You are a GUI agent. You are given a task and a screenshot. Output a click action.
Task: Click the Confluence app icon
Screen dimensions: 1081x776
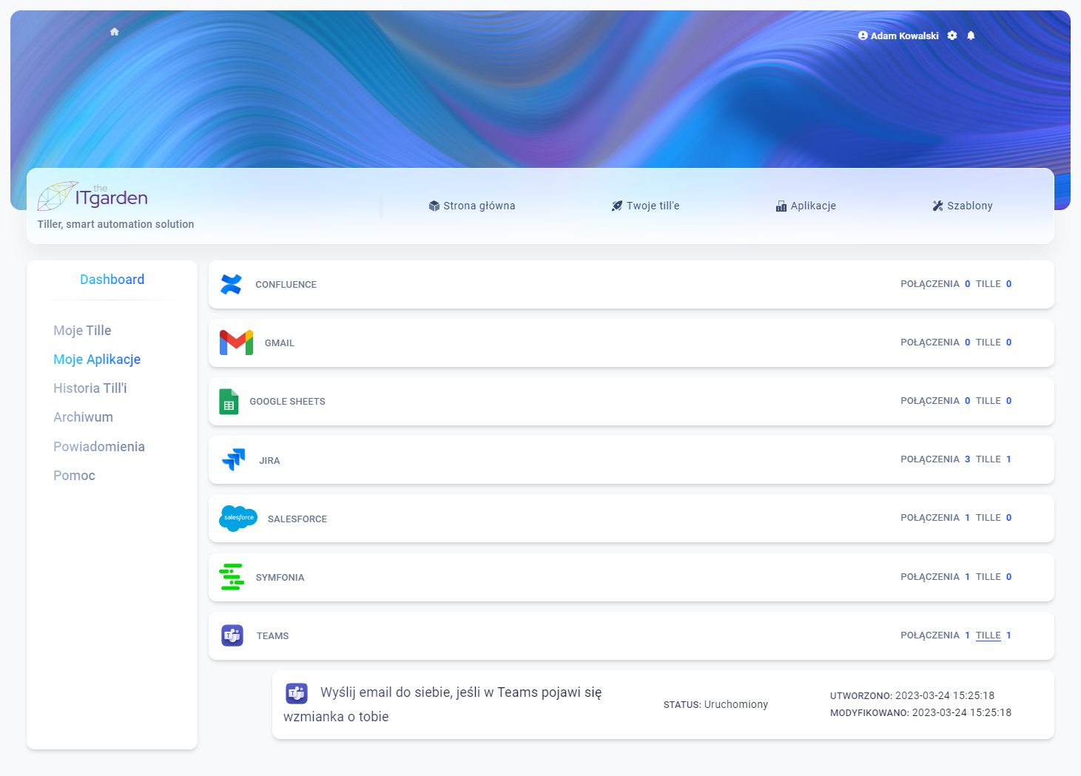tap(232, 284)
